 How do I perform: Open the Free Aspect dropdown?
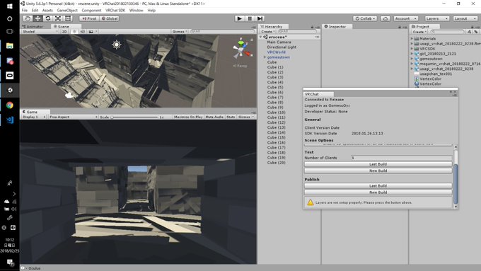tap(73, 117)
